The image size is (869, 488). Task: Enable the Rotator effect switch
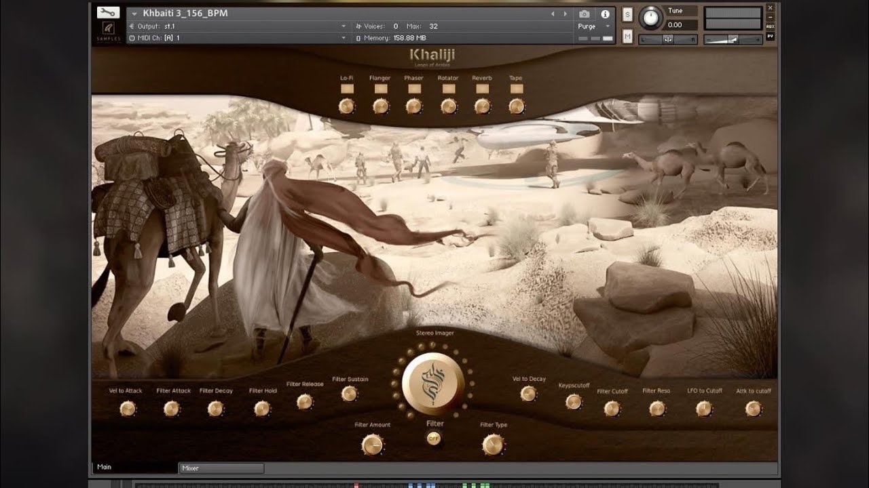[x=448, y=89]
